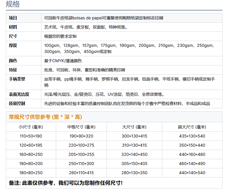Select the 110*50*190 size cell
Image resolution: width=225 pixels, height=191 pixels.
point(31,136)
